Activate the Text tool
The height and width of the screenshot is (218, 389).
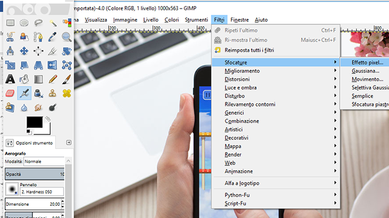[10, 79]
